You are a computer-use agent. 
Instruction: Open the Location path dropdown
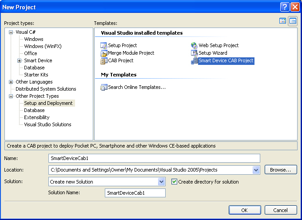point(256,170)
